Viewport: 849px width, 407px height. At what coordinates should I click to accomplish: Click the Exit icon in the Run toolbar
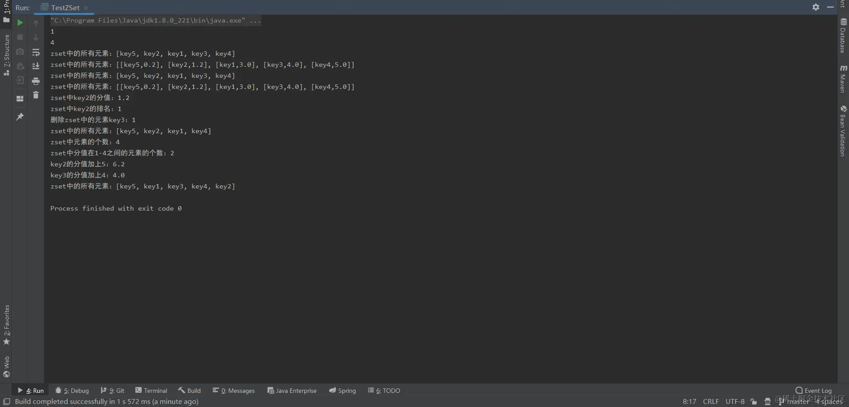(20, 81)
